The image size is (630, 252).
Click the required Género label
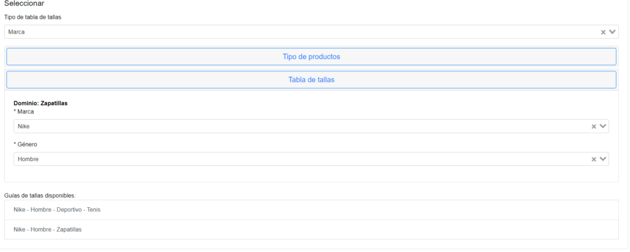tap(25, 145)
